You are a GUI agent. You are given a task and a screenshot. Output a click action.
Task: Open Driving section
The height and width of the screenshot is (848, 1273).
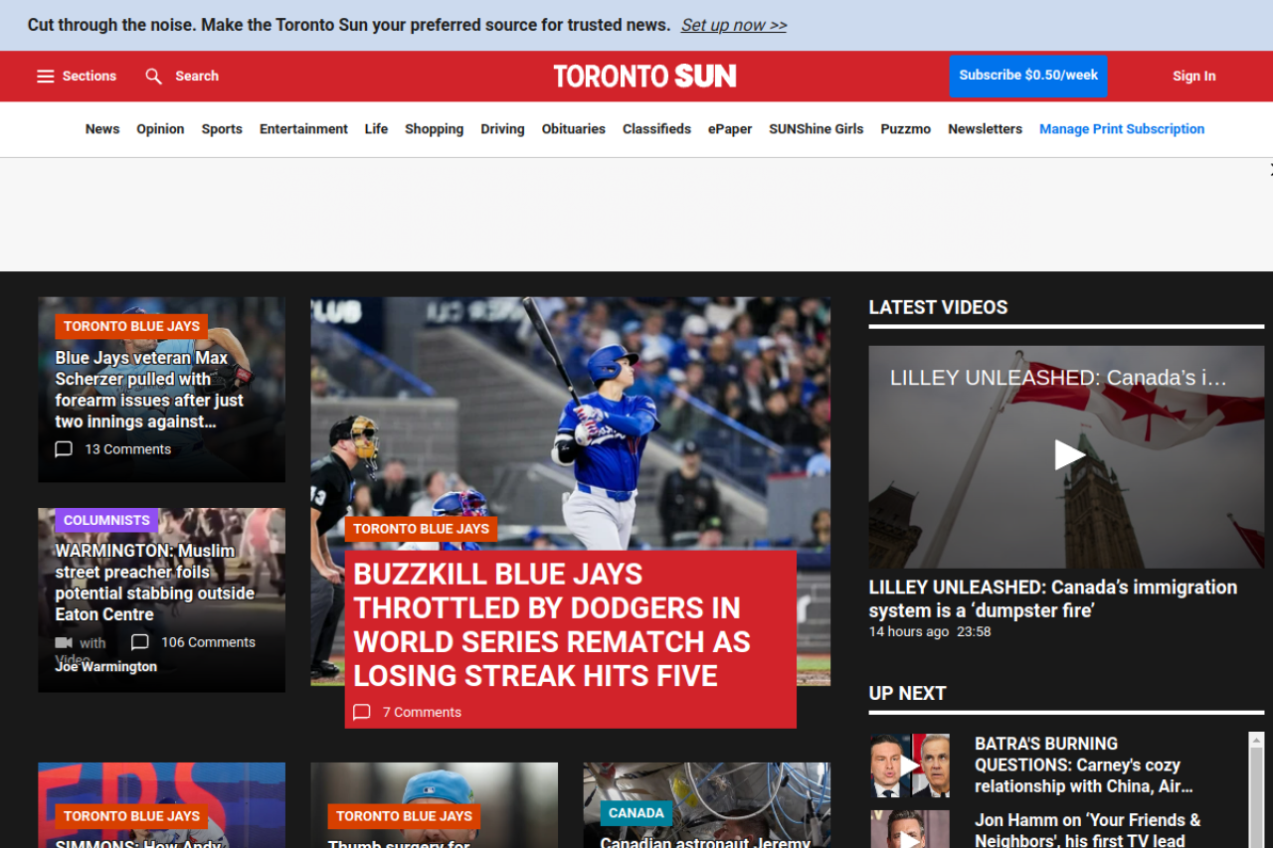coord(502,129)
